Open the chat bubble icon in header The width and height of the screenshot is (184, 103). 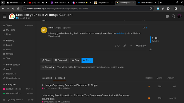click(167, 16)
